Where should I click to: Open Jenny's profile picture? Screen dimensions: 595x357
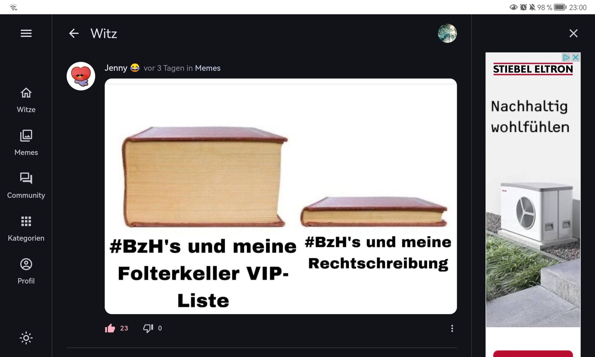point(81,76)
